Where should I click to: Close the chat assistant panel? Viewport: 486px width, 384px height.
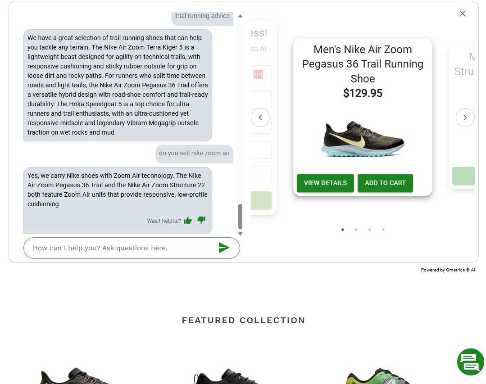[463, 14]
